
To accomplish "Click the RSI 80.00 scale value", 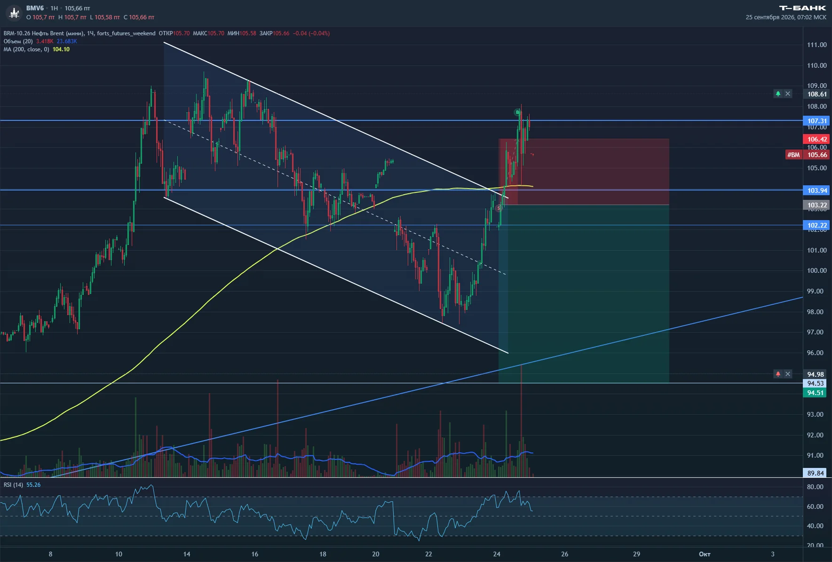I will (815, 487).
